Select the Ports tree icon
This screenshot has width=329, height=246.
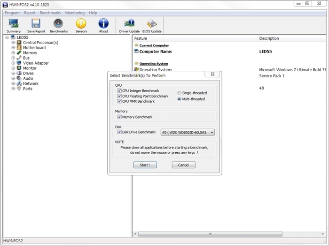pyautogui.click(x=19, y=89)
